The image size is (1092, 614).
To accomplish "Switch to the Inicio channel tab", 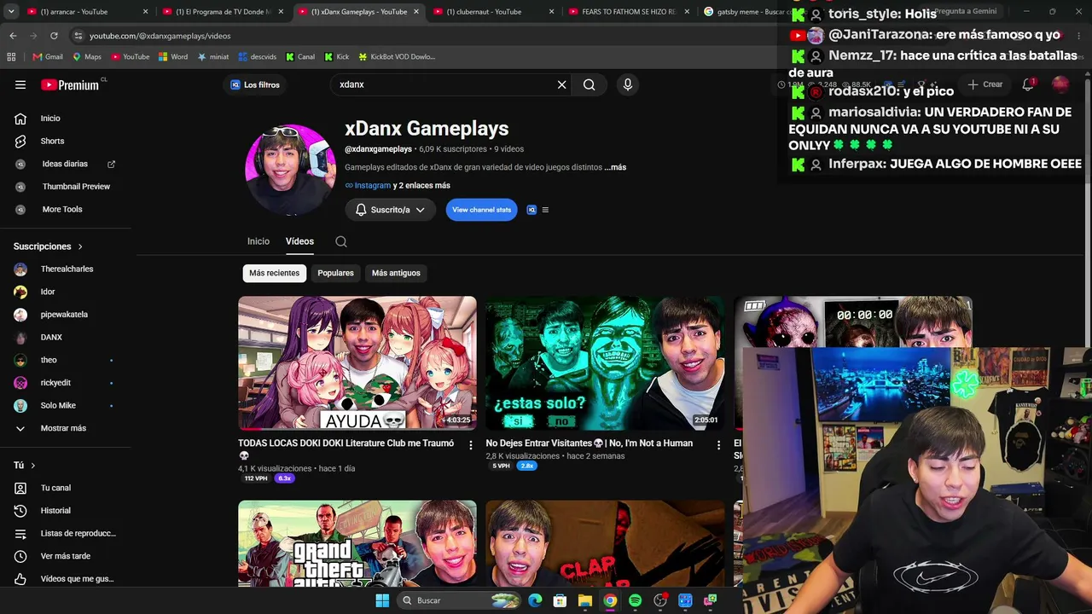I will 258,241.
